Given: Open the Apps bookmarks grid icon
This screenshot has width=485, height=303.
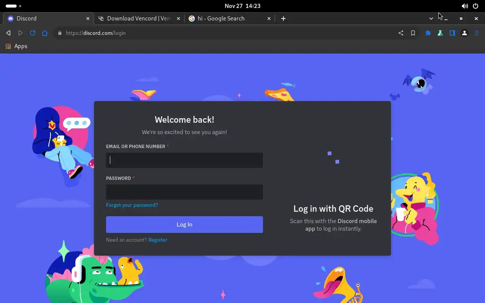Looking at the screenshot, I should (x=8, y=46).
